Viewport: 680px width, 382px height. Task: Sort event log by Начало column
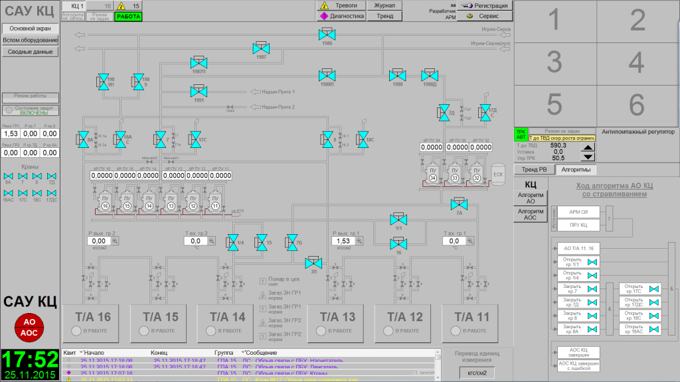[93, 352]
